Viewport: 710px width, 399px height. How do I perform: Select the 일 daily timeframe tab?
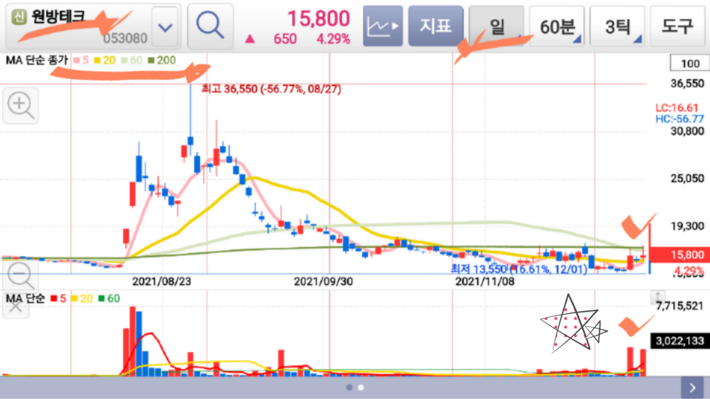(496, 26)
